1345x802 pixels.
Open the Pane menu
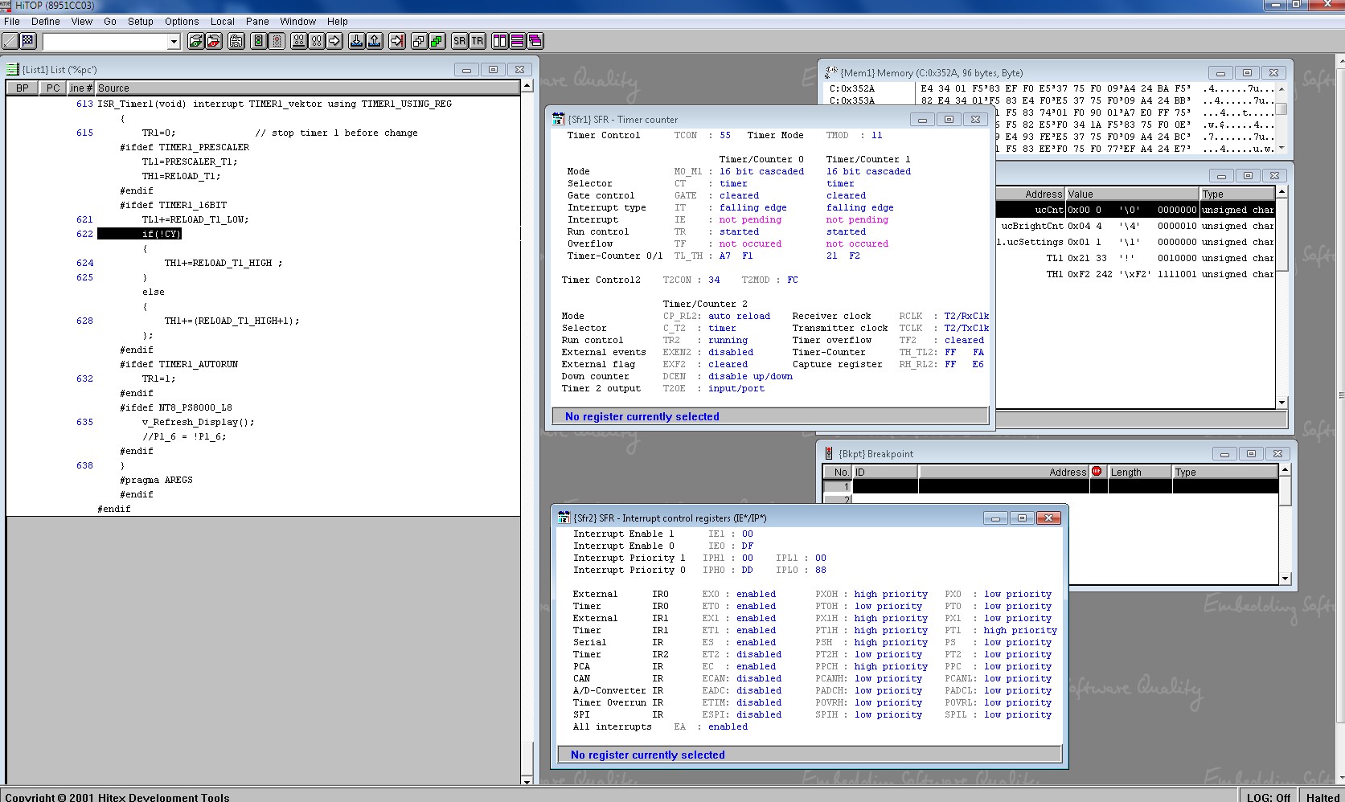click(x=257, y=22)
